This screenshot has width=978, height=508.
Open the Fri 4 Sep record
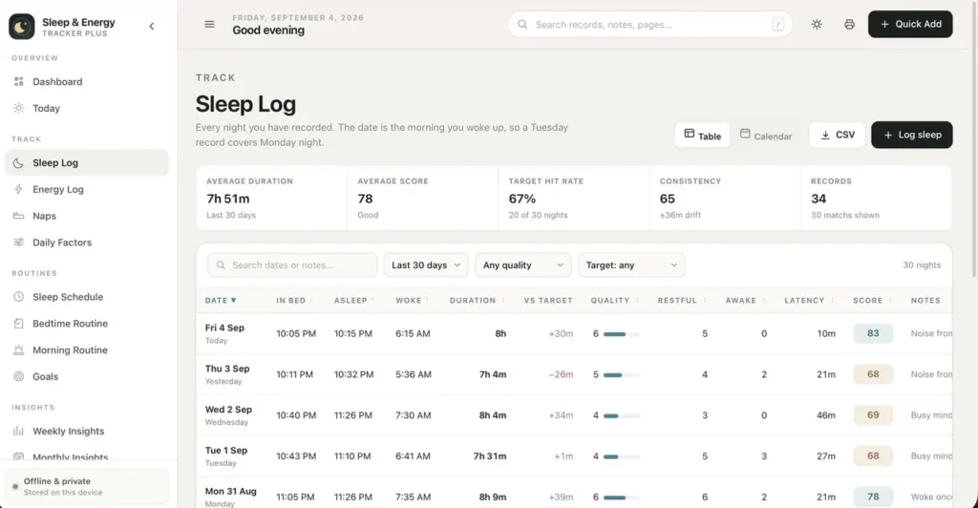[574, 333]
